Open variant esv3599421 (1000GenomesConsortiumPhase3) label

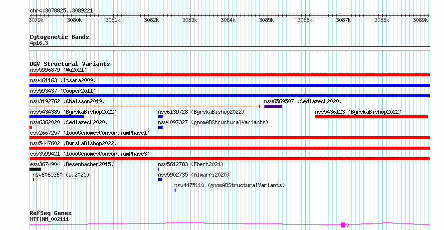click(90, 154)
